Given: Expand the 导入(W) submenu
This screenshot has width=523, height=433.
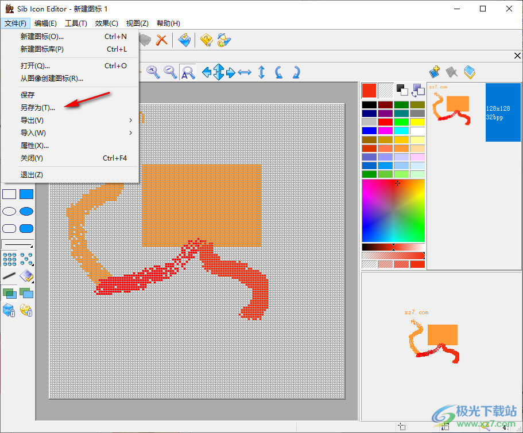Looking at the screenshot, I should (x=70, y=133).
